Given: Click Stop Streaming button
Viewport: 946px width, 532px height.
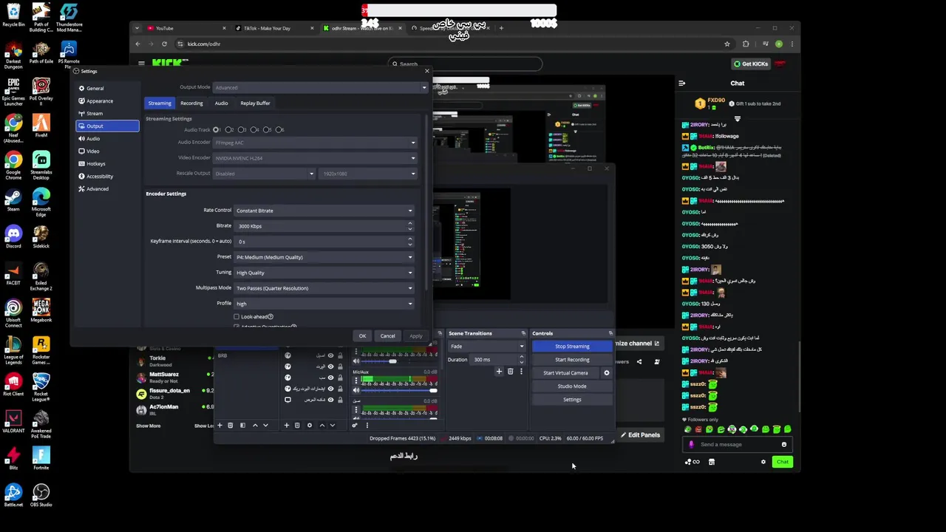Looking at the screenshot, I should [572, 346].
